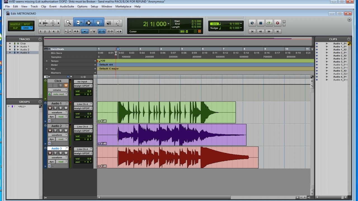Open the Setup menu

pyautogui.click(x=94, y=6)
